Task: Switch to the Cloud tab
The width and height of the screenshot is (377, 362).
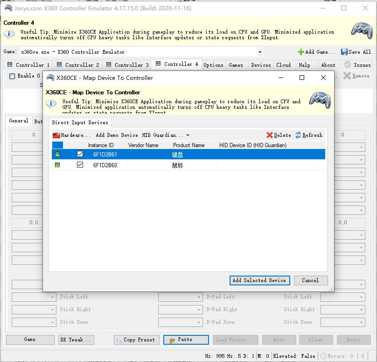Action: 284,65
